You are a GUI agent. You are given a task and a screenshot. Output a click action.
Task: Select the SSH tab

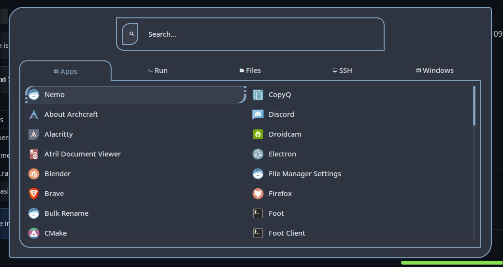pyautogui.click(x=342, y=70)
